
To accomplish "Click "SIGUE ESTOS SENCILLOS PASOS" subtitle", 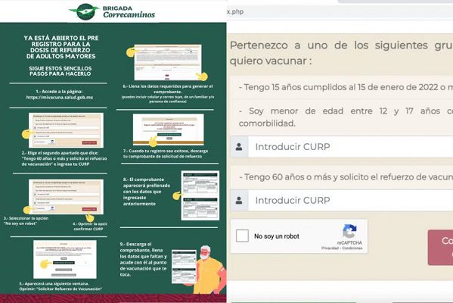I will [x=60, y=71].
